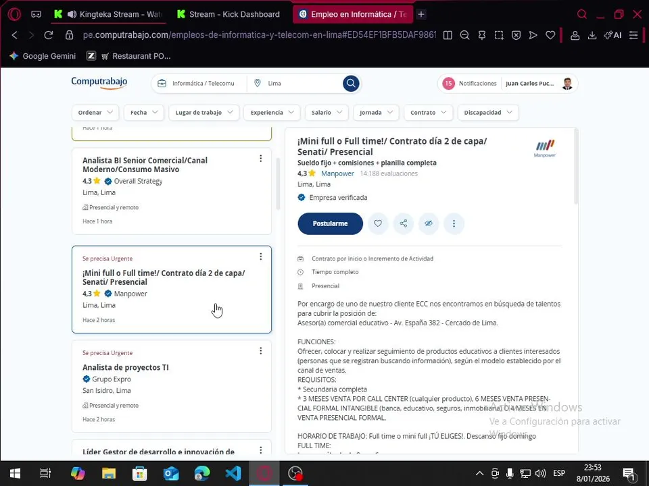Hide this offer using crossed-eye icon
The height and width of the screenshot is (486, 649).
429,223
